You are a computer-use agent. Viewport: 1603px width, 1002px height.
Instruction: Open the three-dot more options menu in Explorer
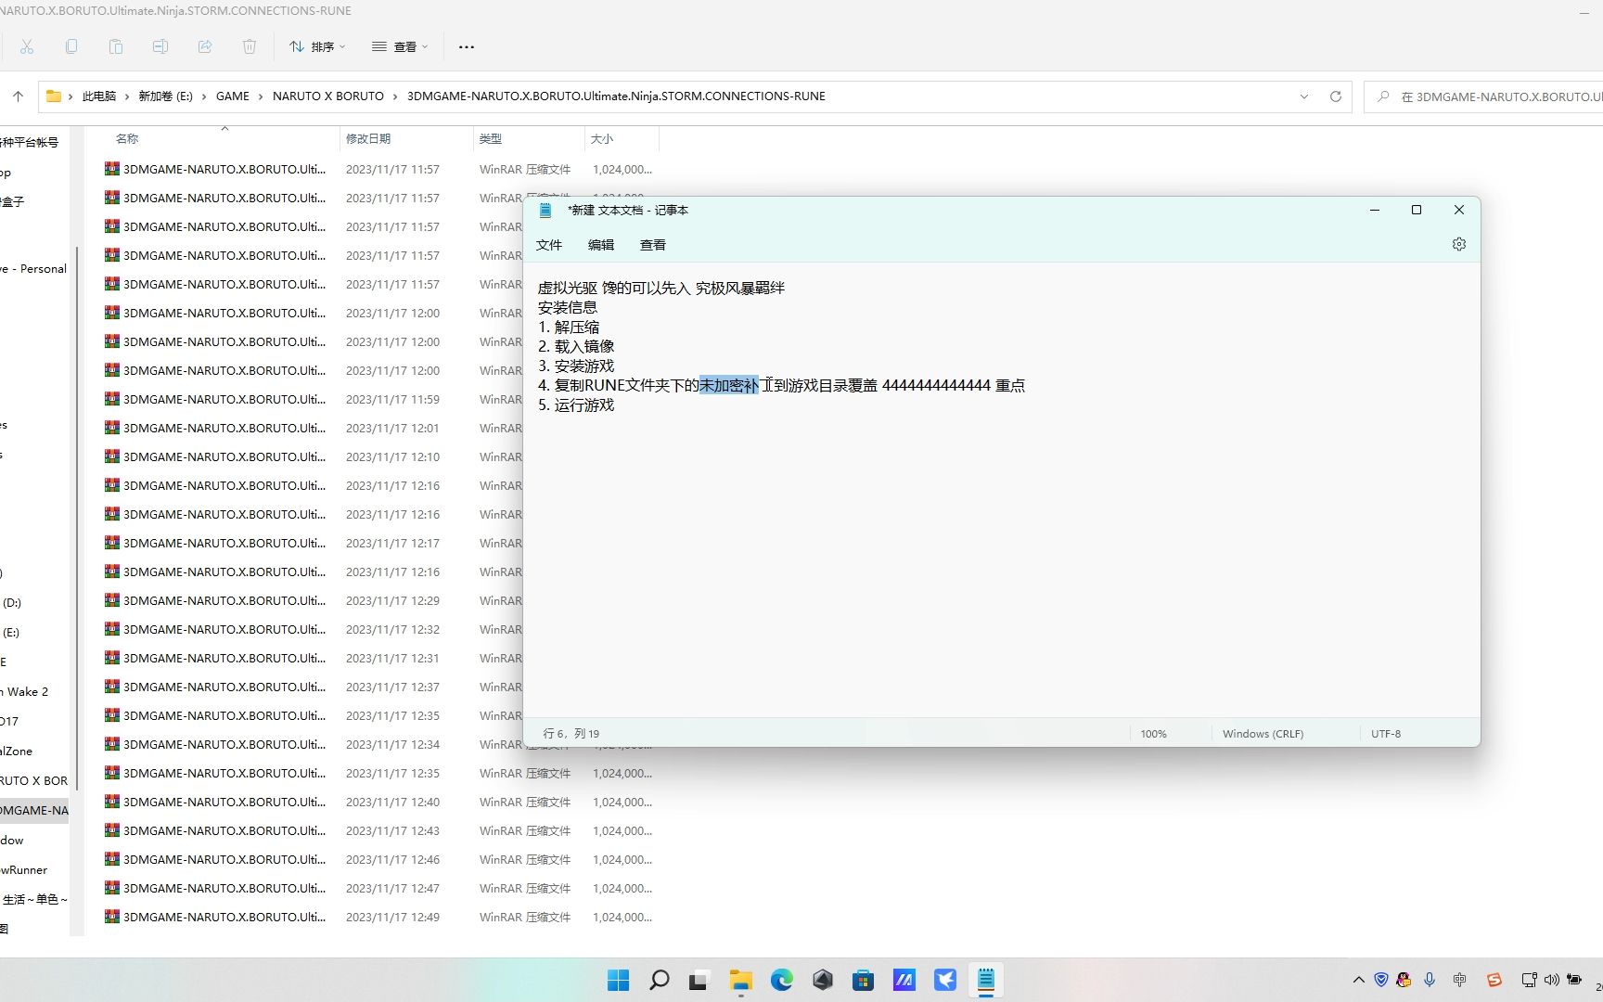coord(467,46)
